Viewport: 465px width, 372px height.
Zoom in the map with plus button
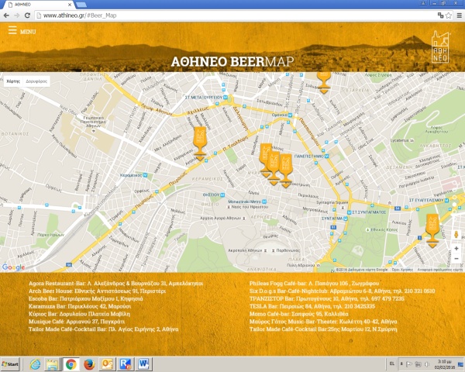tap(456, 248)
